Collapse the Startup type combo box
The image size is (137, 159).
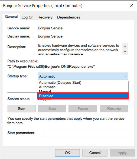[83, 76]
